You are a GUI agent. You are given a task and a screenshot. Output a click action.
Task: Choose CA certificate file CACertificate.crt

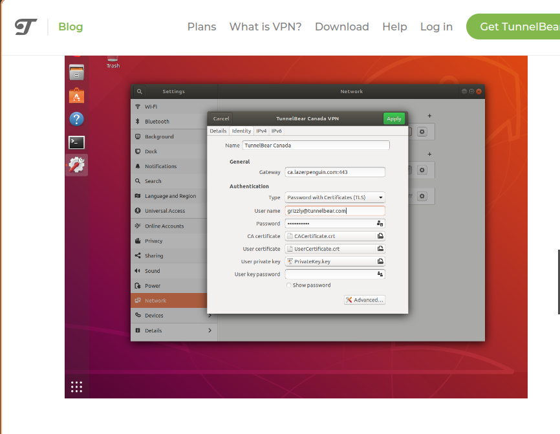(330, 236)
